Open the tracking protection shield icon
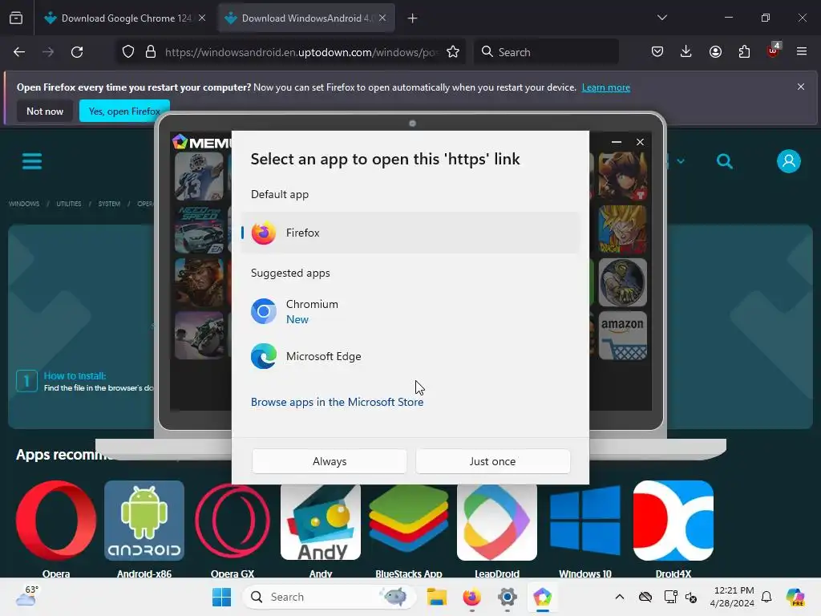821x616 pixels. click(128, 52)
